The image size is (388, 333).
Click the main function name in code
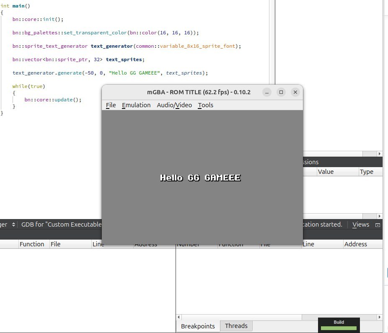18,6
